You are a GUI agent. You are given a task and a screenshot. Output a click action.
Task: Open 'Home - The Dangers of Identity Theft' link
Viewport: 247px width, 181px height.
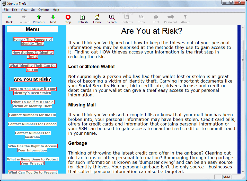point(32,41)
